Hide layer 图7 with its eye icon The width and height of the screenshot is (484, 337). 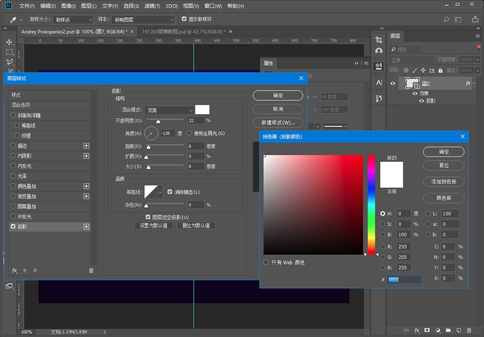click(393, 83)
